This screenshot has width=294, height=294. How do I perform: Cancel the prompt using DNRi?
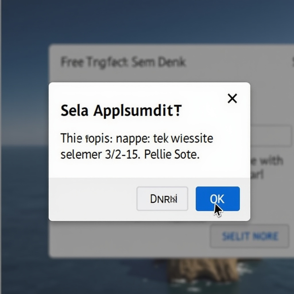click(x=162, y=198)
